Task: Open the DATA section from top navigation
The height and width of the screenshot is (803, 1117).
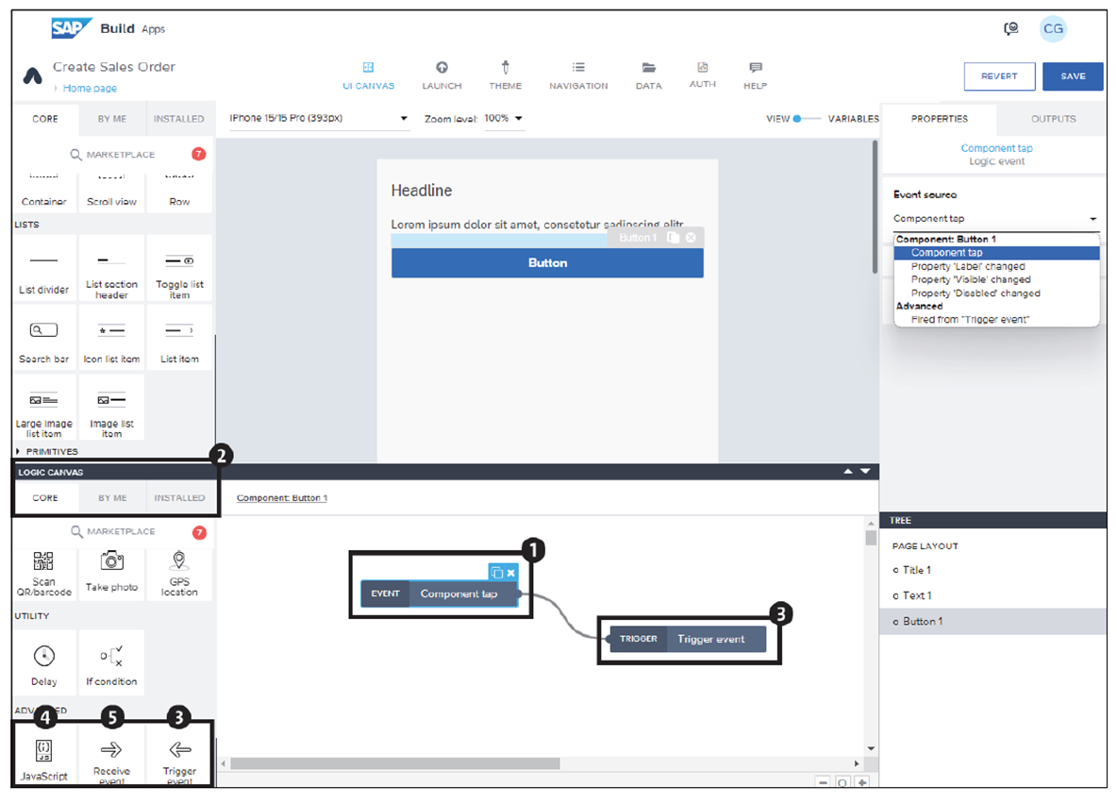Action: (648, 75)
